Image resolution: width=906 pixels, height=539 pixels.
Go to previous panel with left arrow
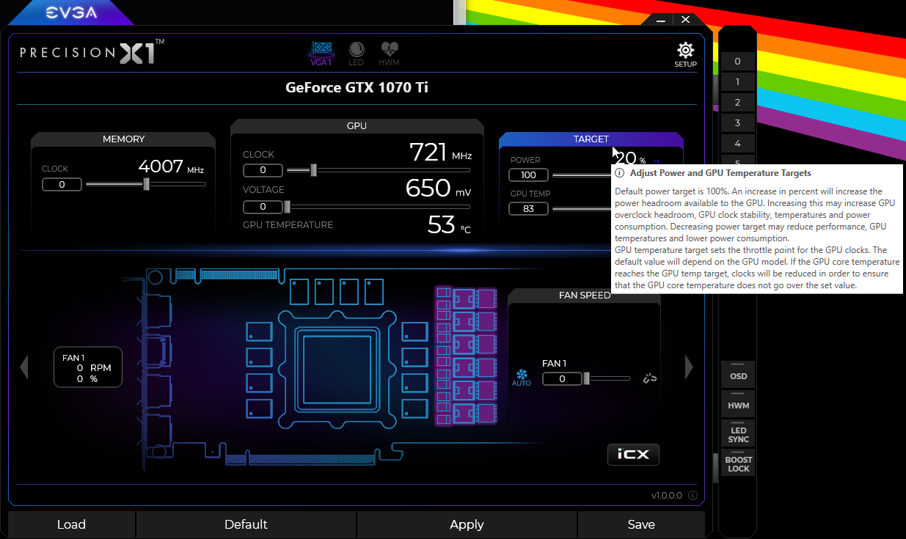point(23,367)
